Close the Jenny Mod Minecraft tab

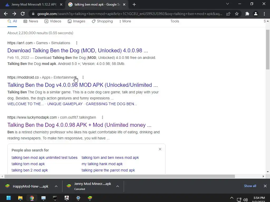(x=61, y=5)
